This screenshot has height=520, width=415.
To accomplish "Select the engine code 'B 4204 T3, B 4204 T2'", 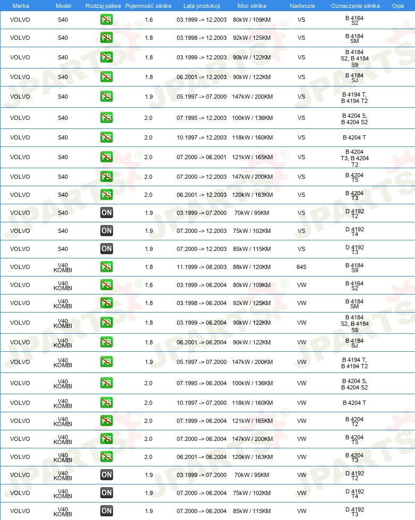I will [355, 158].
